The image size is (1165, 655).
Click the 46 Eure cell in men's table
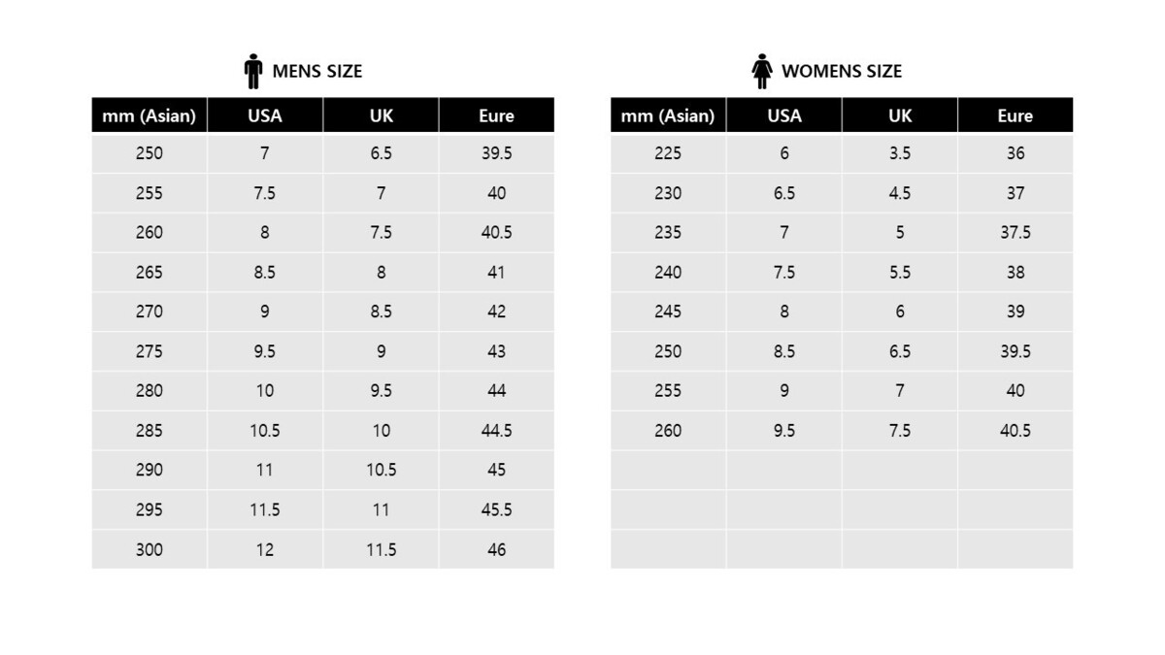pos(496,549)
